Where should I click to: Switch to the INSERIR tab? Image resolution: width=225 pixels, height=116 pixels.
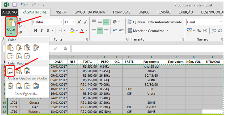(61, 12)
